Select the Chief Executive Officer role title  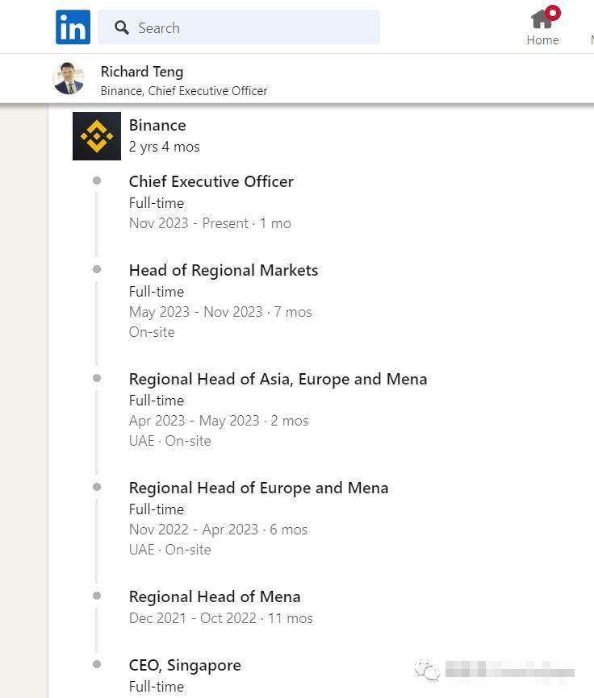coord(211,181)
